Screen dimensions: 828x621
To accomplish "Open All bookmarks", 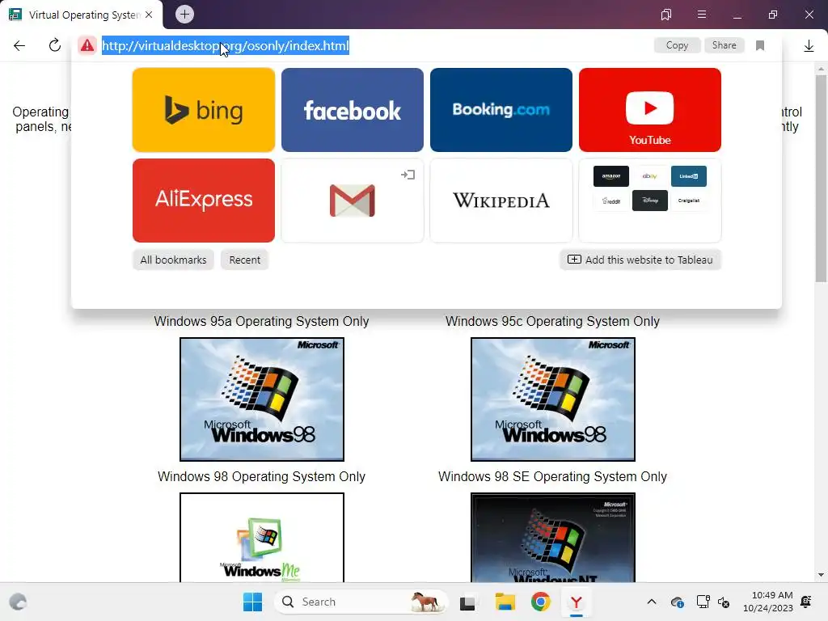I will point(173,260).
